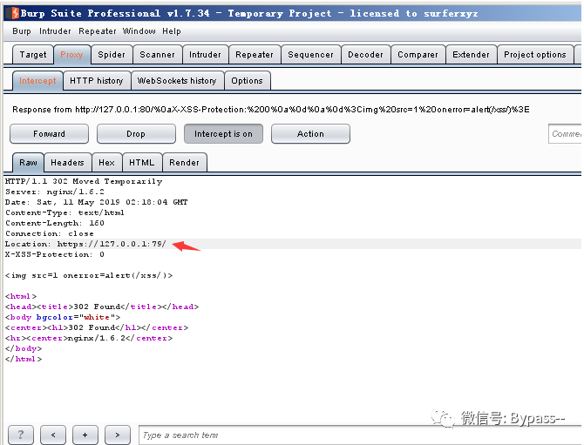Switch to the HTML view tab
The image size is (584, 445).
(x=141, y=163)
